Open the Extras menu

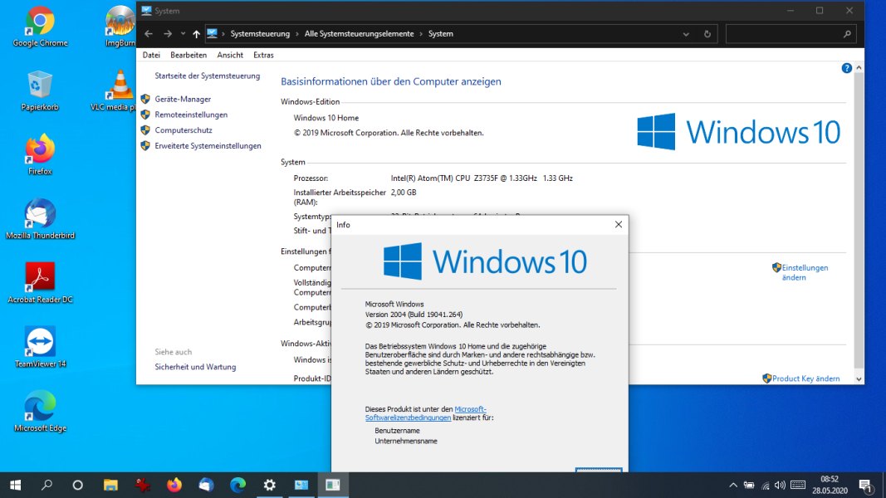tap(263, 55)
